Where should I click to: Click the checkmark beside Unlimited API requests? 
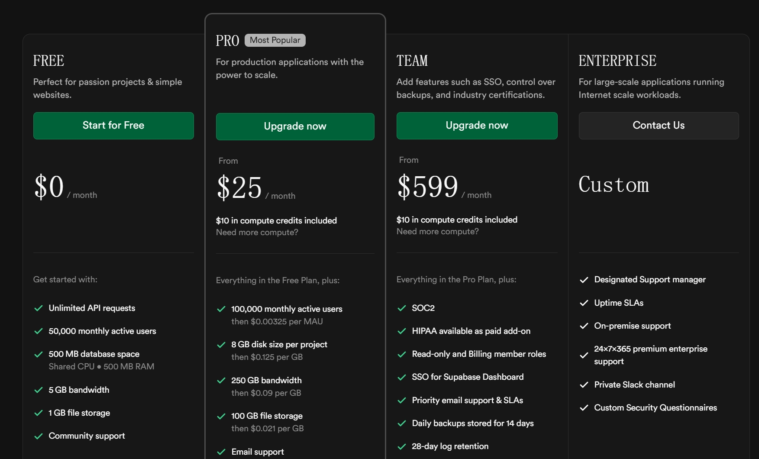(39, 308)
